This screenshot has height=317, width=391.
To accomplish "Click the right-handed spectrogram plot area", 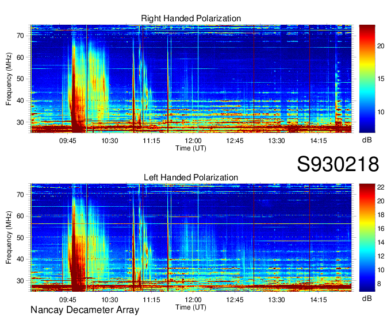I will [191, 79].
